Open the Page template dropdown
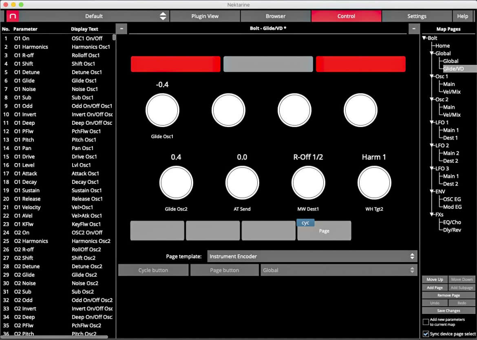 (x=312, y=256)
